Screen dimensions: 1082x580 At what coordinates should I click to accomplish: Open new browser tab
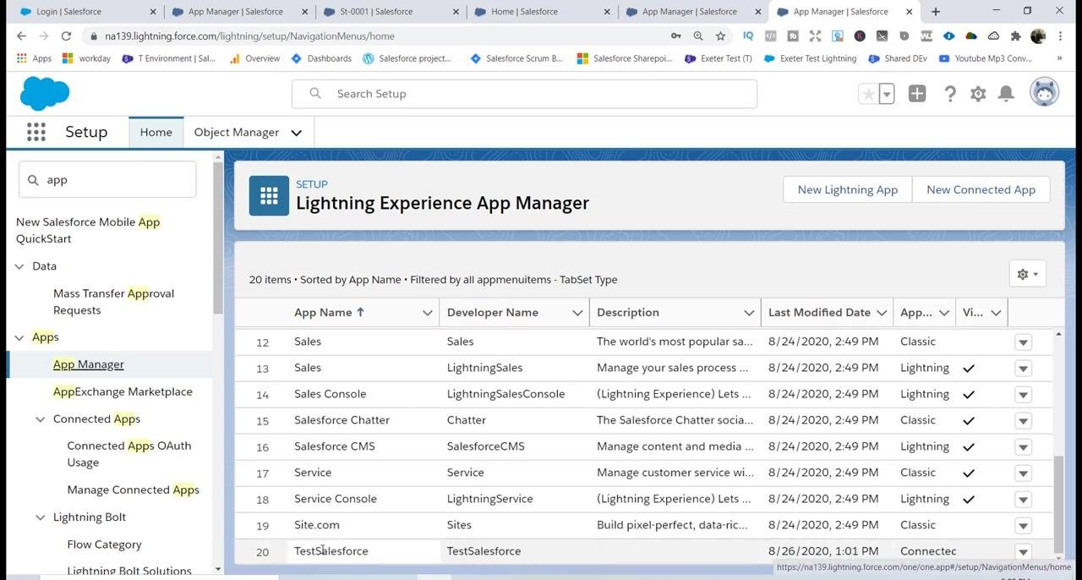[x=935, y=12]
